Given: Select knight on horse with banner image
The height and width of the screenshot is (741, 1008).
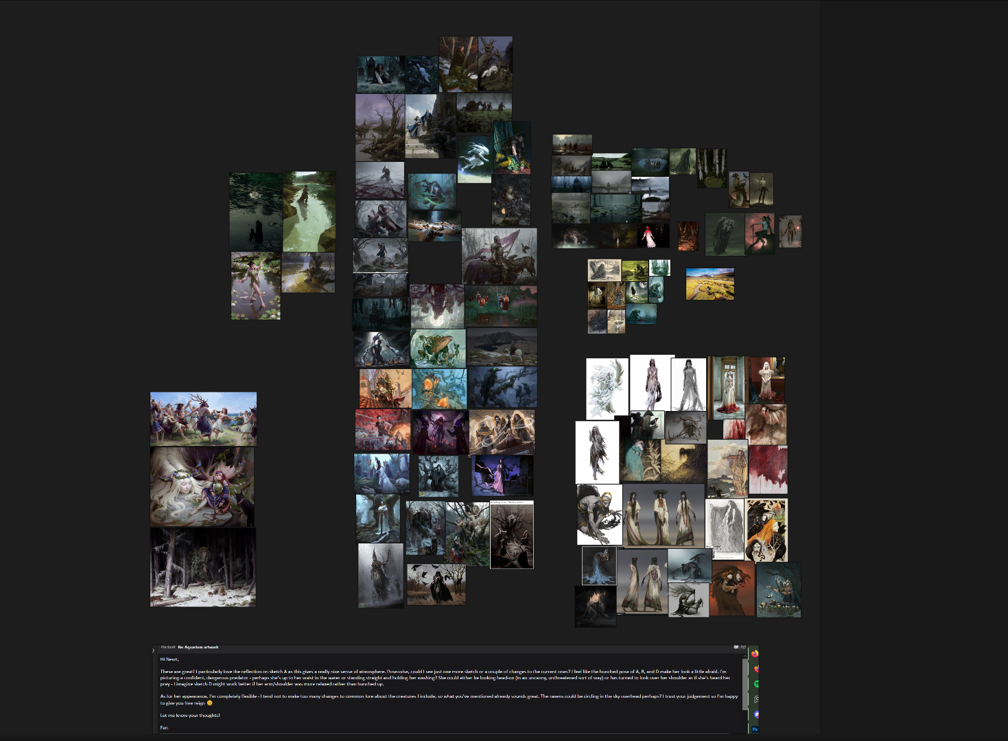Looking at the screenshot, I should (x=500, y=257).
